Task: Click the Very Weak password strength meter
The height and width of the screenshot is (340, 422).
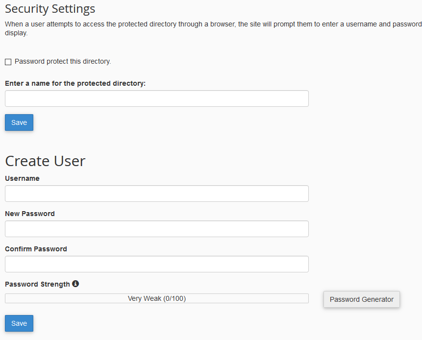Action: pos(157,298)
